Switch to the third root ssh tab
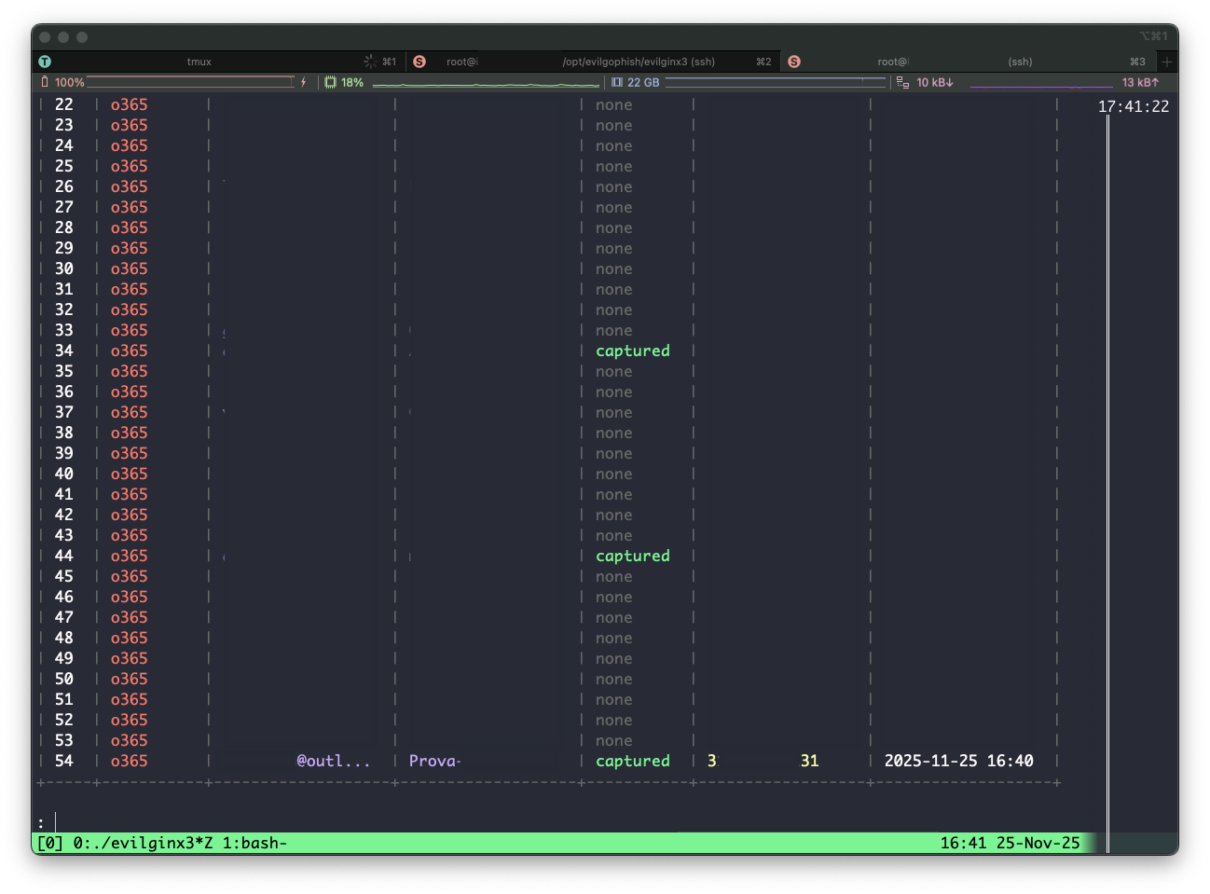Viewport: 1210px width, 894px height. tap(969, 62)
